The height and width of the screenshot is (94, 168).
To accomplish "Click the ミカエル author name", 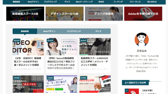I will 142,51.
